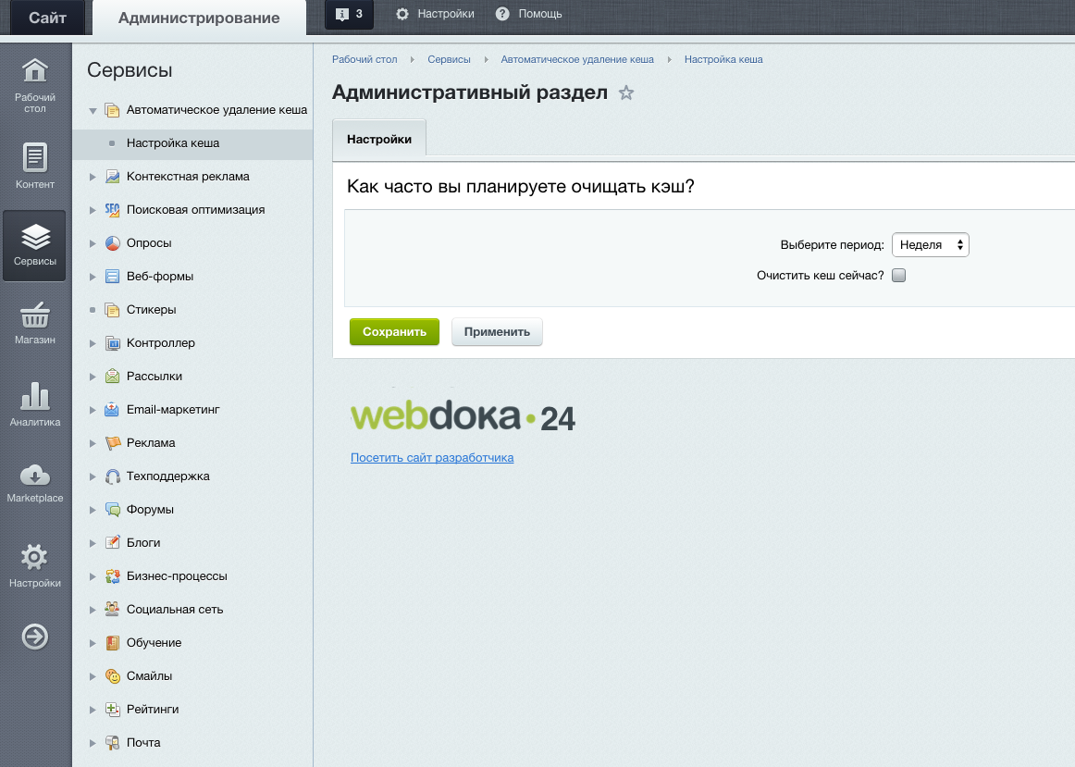Open the notifications counter showing 3
1075x767 pixels.
point(349,15)
